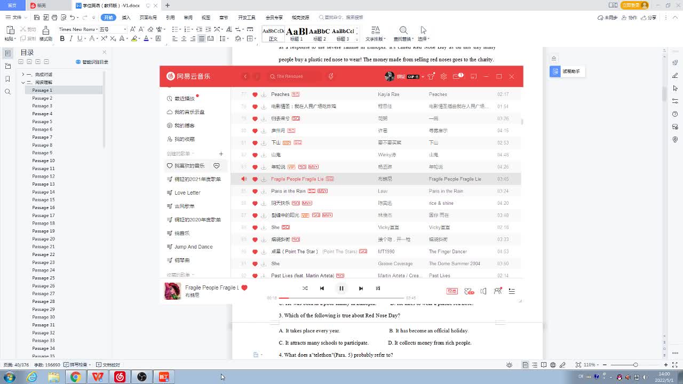Toggle heart on current song in player bar
This screenshot has width=683, height=384.
[244, 288]
